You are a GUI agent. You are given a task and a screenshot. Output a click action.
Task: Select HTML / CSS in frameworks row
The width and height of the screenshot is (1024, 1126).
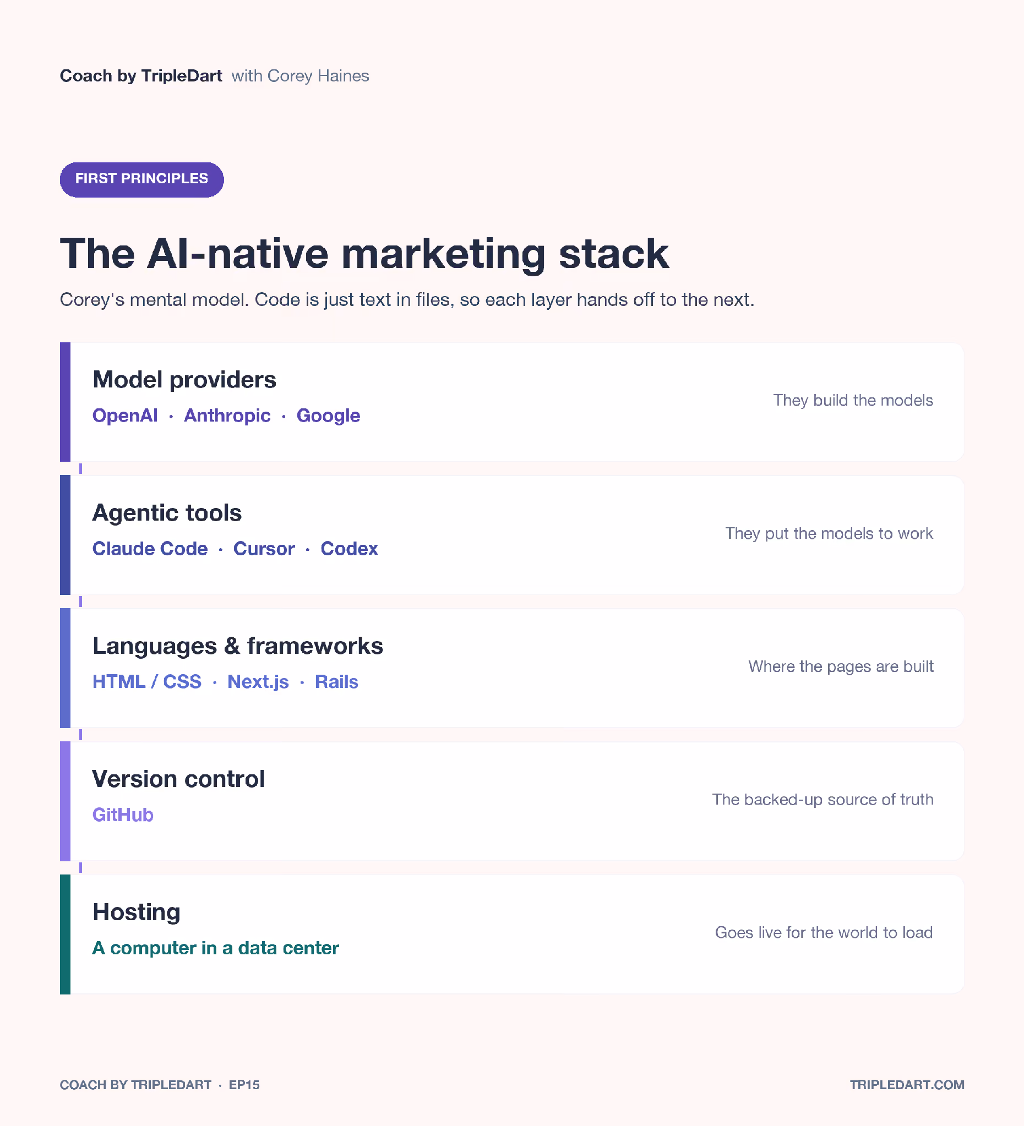point(146,681)
